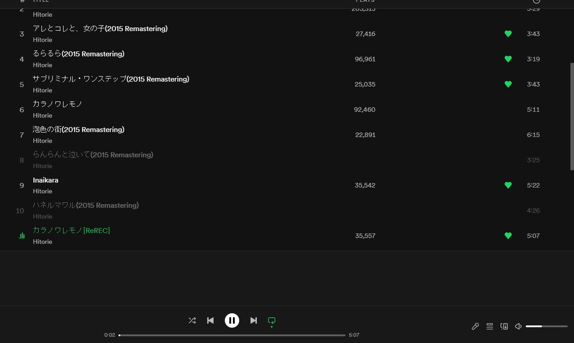574x343 pixels.
Task: Select the track アレとコレと、女の子(2015 Remastering)
Action: pyautogui.click(x=100, y=29)
